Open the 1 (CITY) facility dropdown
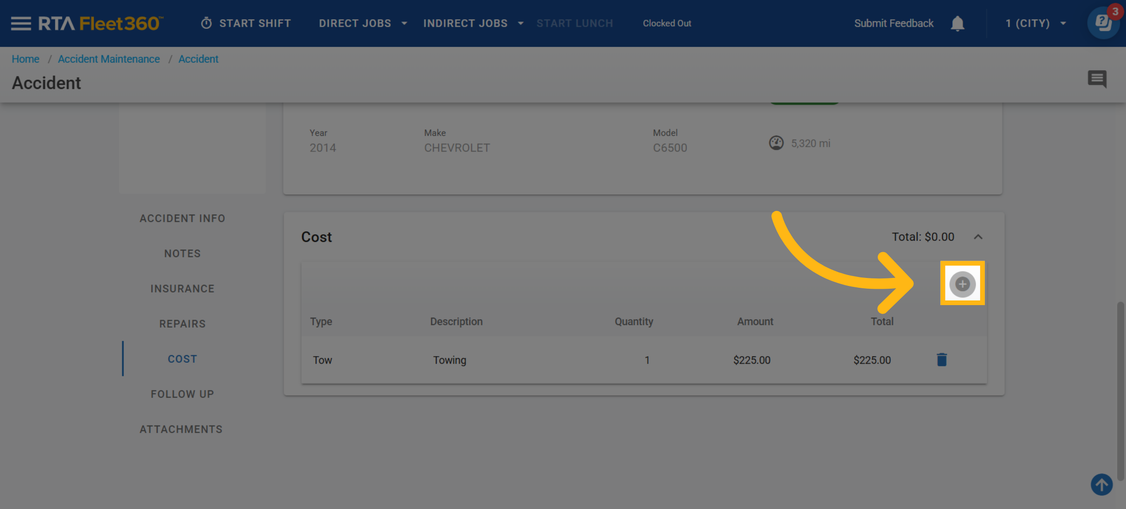The width and height of the screenshot is (1126, 509). [x=1035, y=23]
